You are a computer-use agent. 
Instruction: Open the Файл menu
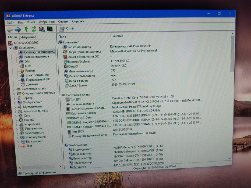tap(10, 22)
